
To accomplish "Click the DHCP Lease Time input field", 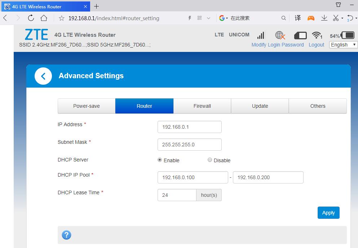I will point(177,195).
